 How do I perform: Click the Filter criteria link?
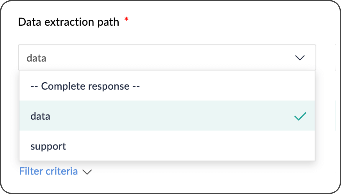[x=48, y=171]
